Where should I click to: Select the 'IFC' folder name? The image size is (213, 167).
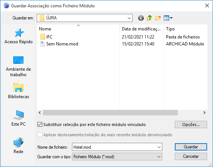tap(49, 37)
